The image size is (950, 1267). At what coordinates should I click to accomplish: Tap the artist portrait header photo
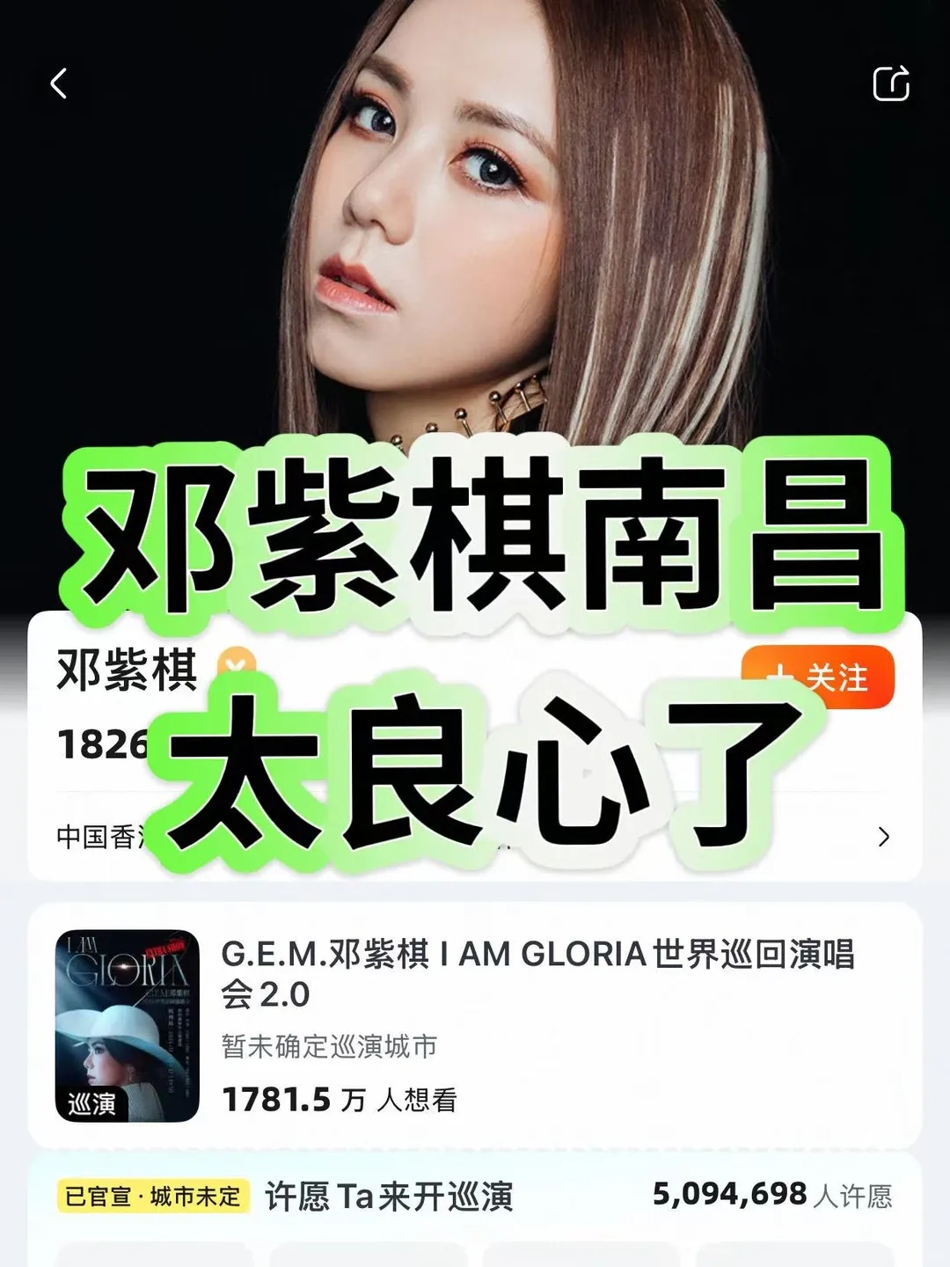[x=475, y=220]
